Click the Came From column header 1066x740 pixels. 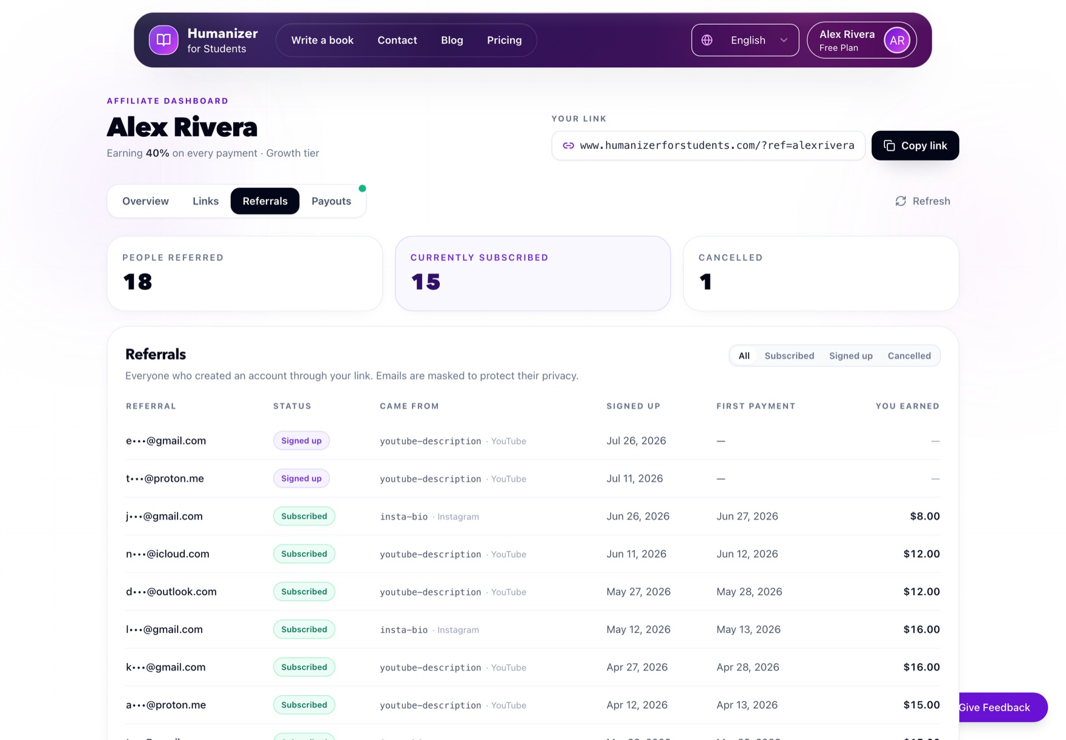click(x=409, y=406)
